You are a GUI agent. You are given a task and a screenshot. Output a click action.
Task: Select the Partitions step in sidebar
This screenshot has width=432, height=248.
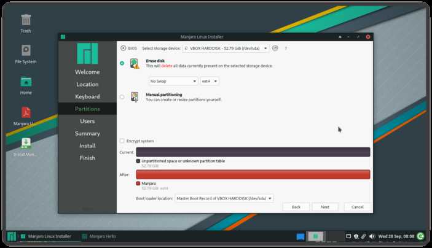[x=87, y=109]
